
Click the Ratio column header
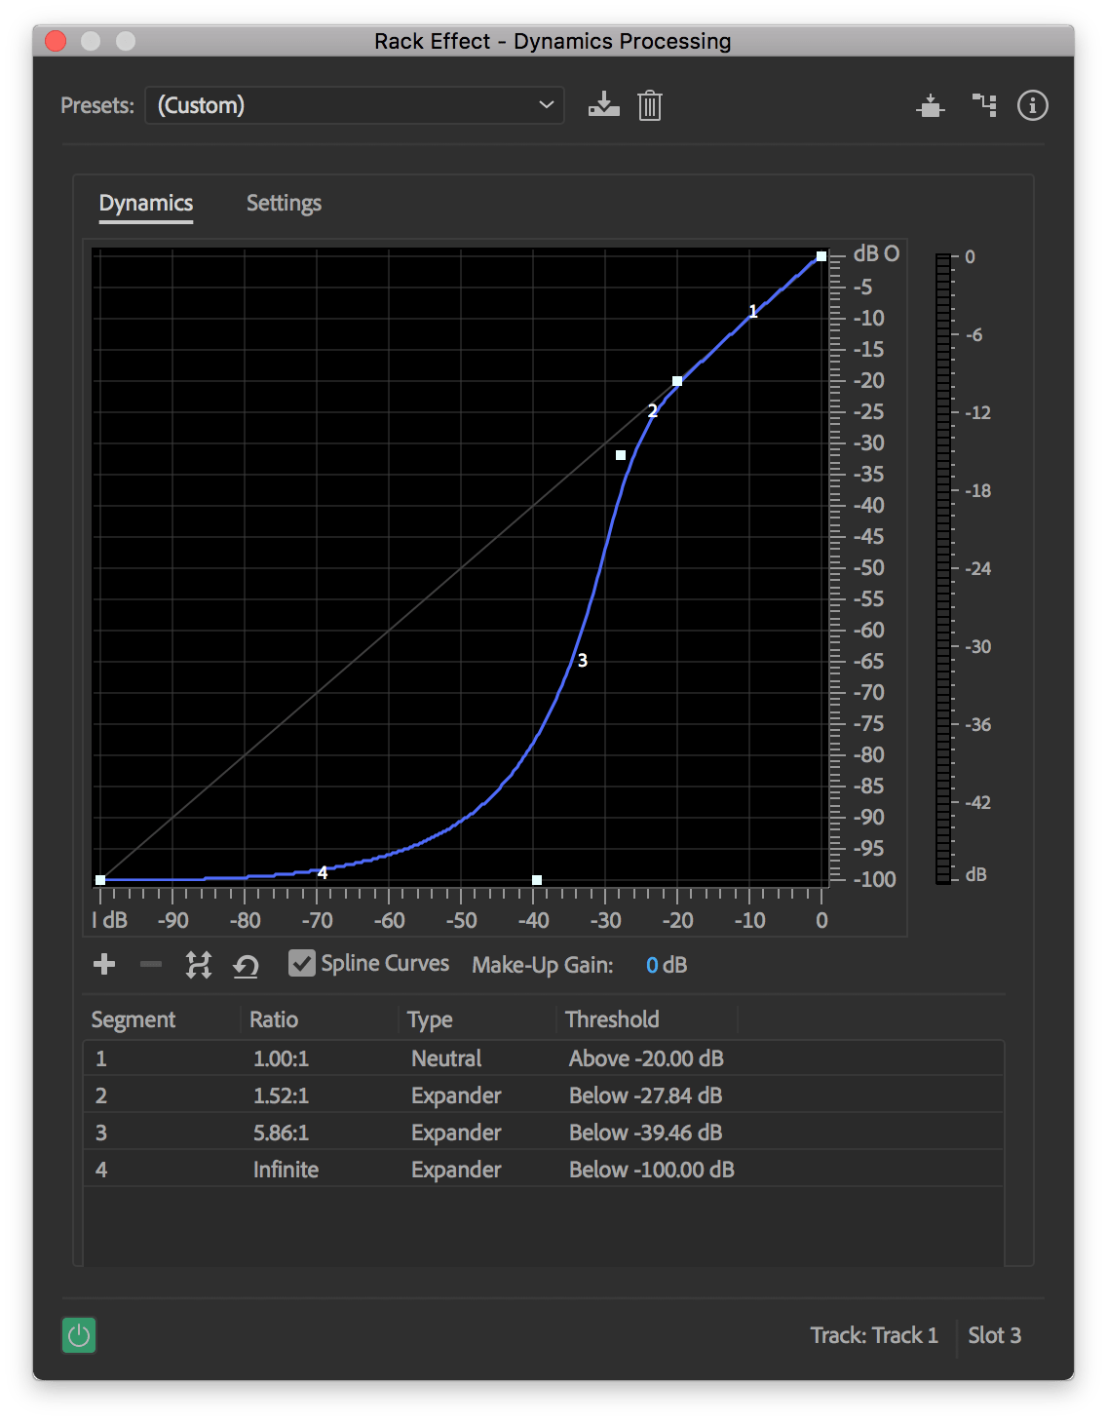(x=274, y=1019)
